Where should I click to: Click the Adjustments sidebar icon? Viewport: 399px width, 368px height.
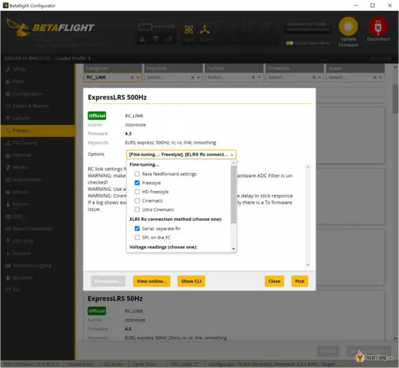point(8,179)
